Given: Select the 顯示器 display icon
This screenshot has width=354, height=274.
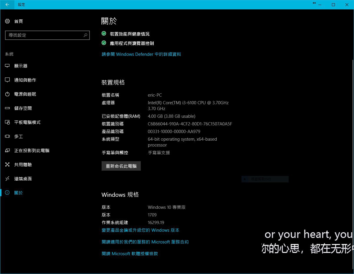Looking at the screenshot, I should (x=7, y=66).
